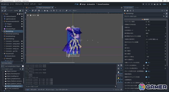
Task: Click the run current scene icon
Action: [x=155, y=4]
